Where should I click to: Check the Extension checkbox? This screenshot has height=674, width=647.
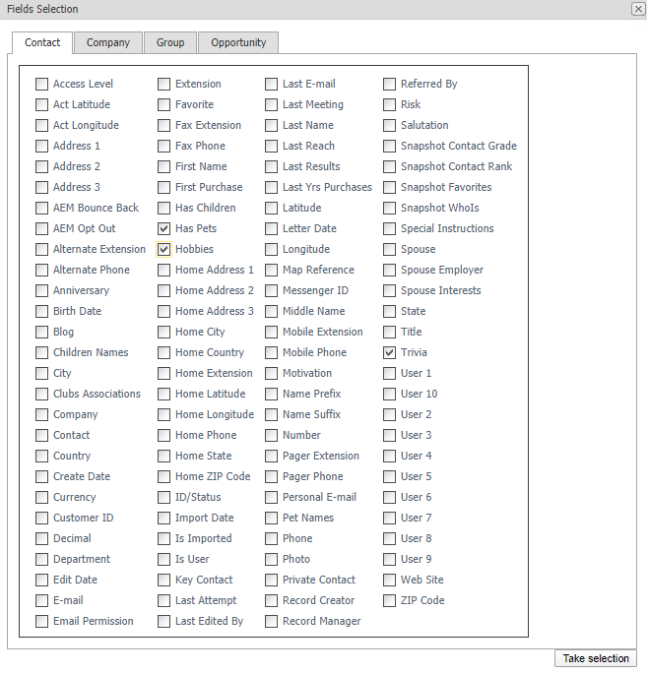pyautogui.click(x=163, y=84)
